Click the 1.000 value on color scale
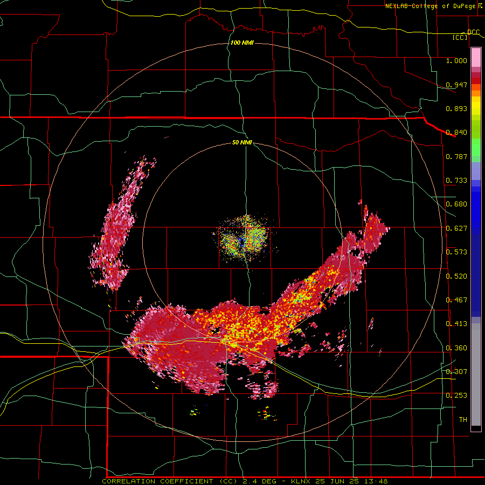 click(456, 60)
